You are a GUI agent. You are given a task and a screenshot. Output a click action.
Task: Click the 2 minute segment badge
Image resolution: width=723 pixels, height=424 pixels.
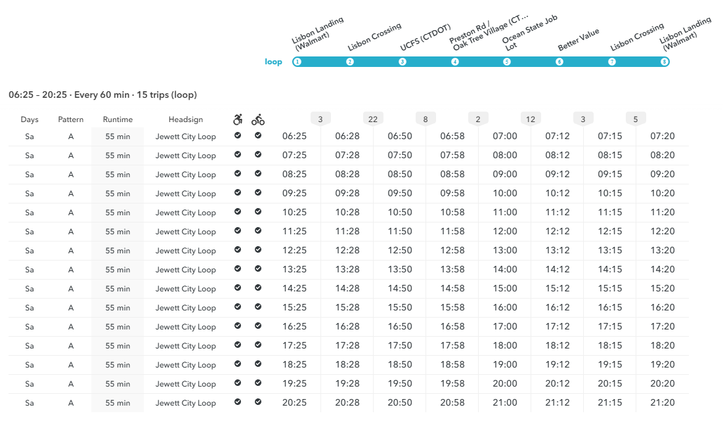pyautogui.click(x=478, y=119)
